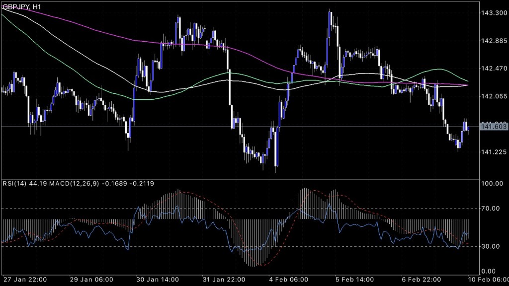
Task: Select the 142.470 price level label
Action: tap(494, 69)
